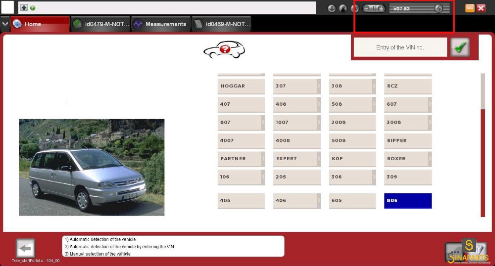495x266 pixels.
Task: Click the vehicle list vertical scrollbar
Action: (x=483, y=145)
